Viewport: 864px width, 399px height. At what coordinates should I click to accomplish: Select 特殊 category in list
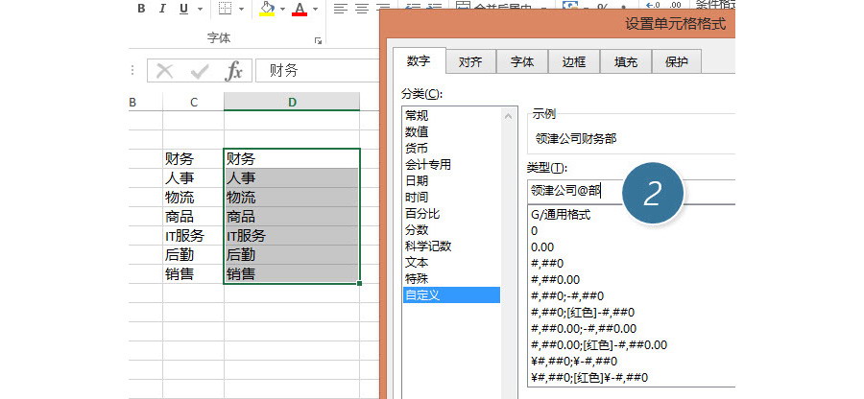(451, 278)
